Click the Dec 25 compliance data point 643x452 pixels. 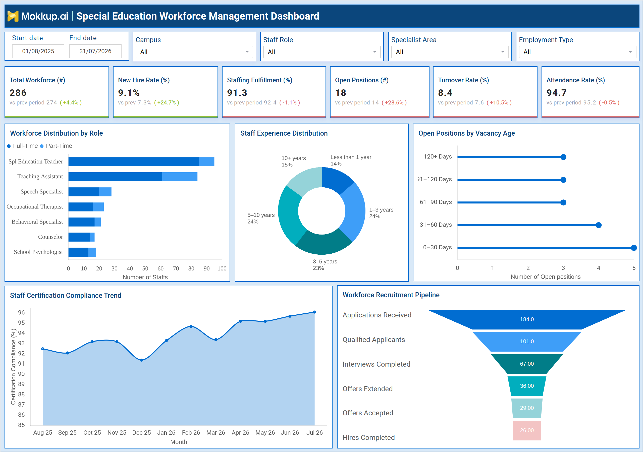click(x=142, y=360)
